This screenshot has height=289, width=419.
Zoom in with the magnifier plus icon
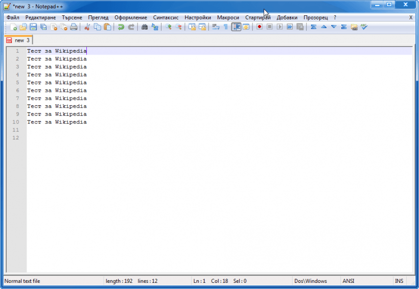click(168, 27)
